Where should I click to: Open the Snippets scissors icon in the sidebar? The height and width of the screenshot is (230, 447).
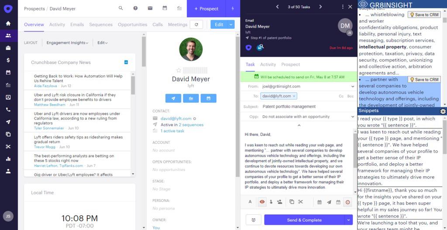(8, 147)
